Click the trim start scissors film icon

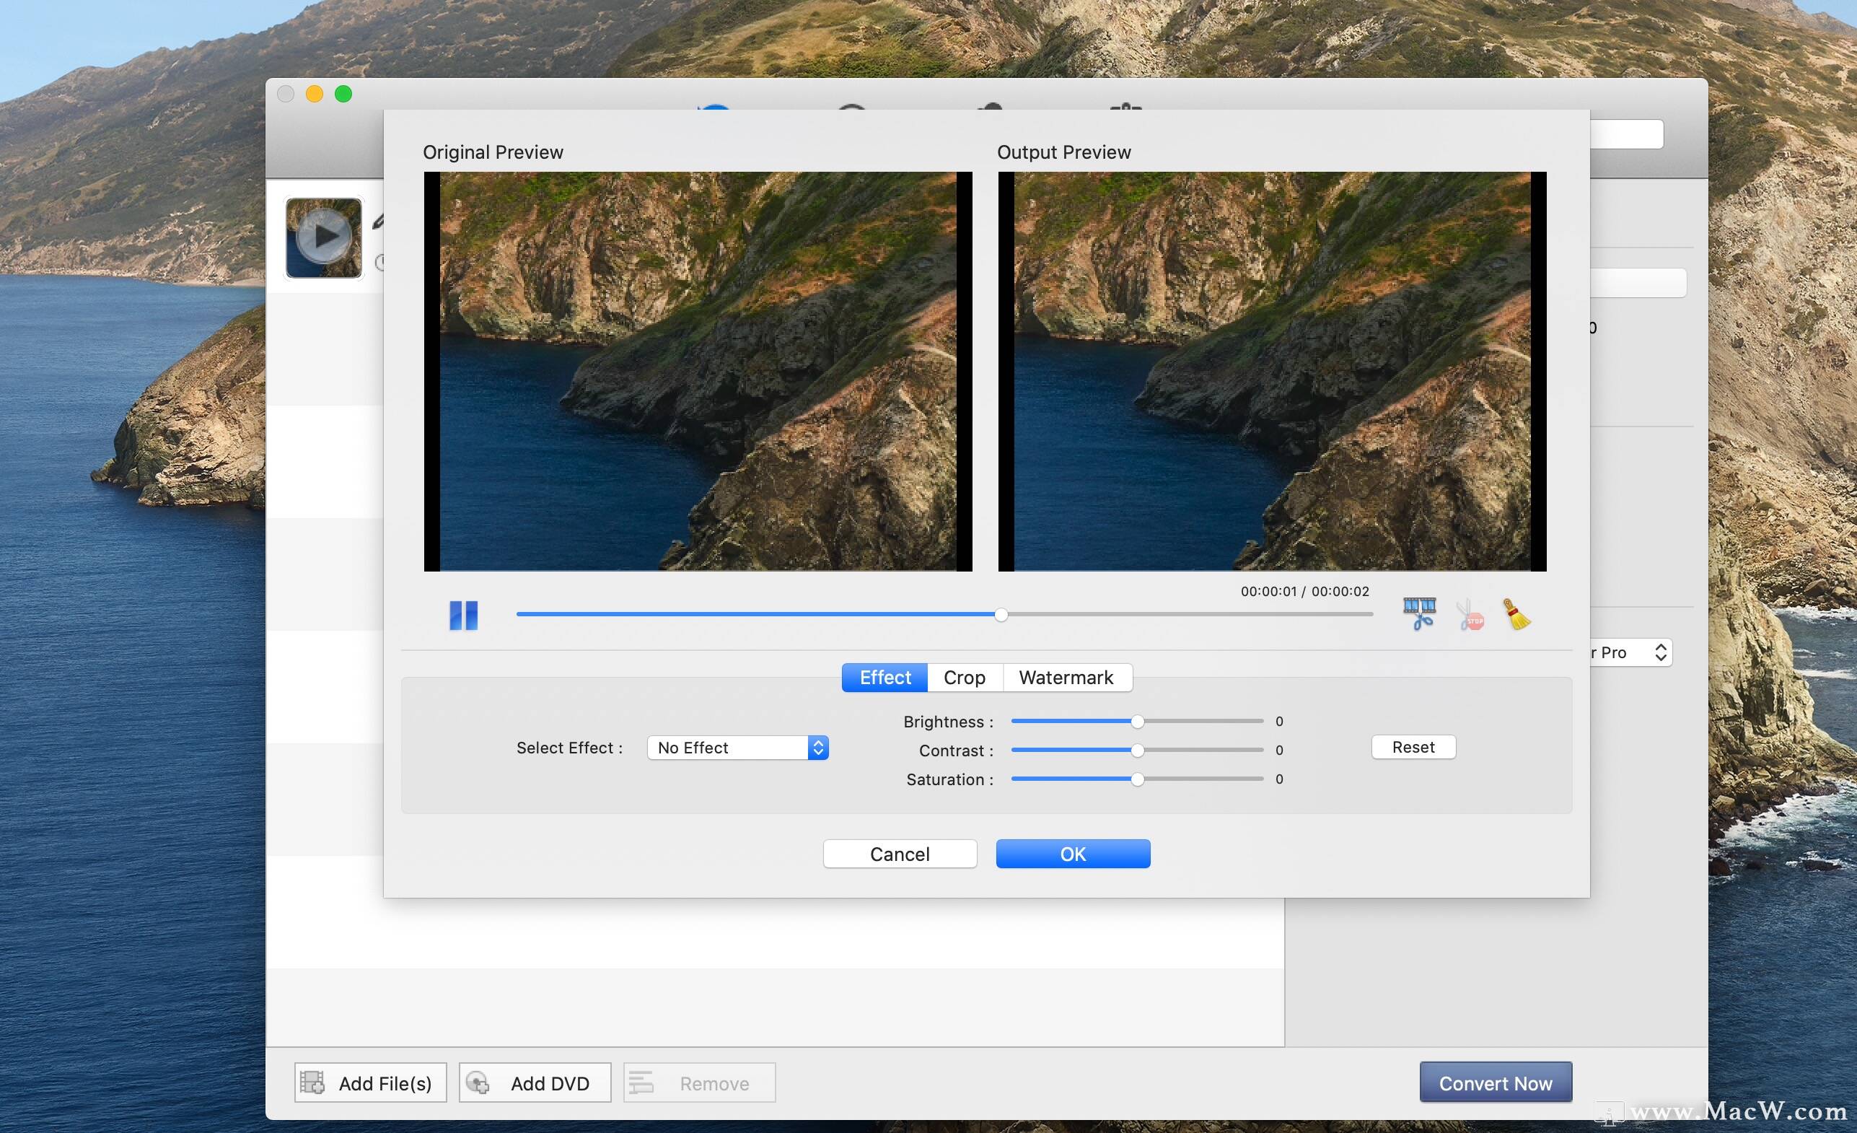1419,614
